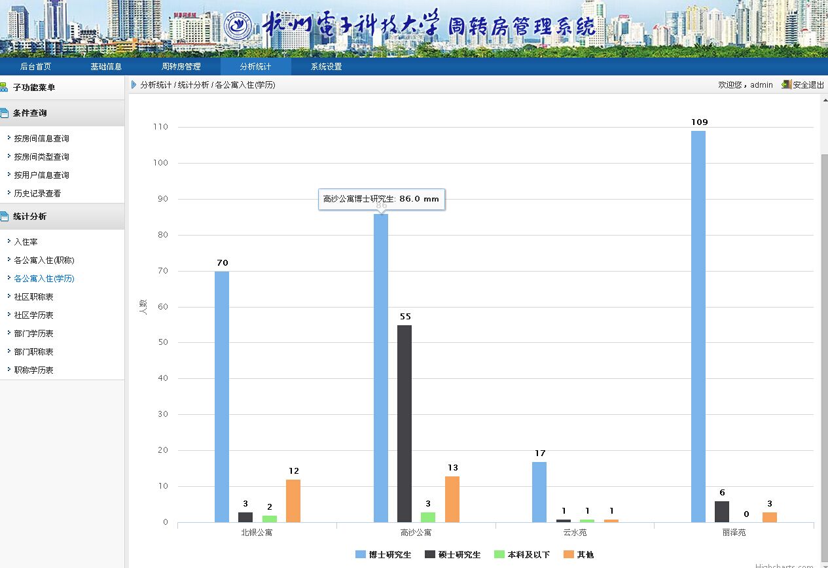This screenshot has width=828, height=568.
Task: Toggle 博士研究生 series in chart legend
Action: pyautogui.click(x=384, y=554)
